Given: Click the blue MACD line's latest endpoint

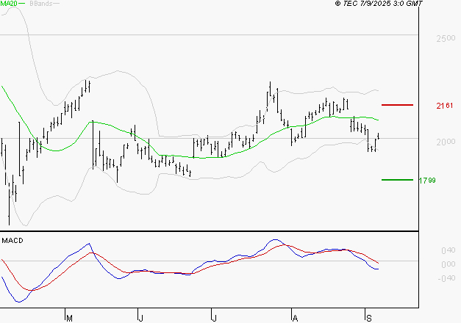Looking at the screenshot, I should pos(379,269).
